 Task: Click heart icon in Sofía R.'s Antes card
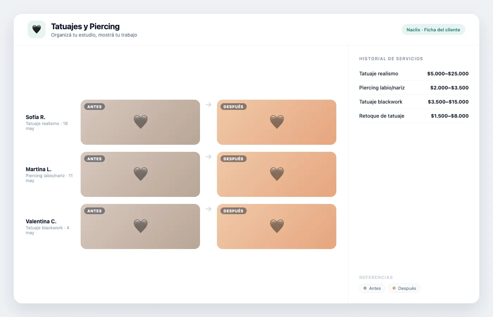[141, 122]
